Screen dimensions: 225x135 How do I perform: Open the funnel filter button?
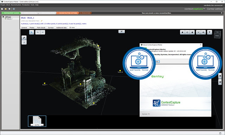[210, 32]
